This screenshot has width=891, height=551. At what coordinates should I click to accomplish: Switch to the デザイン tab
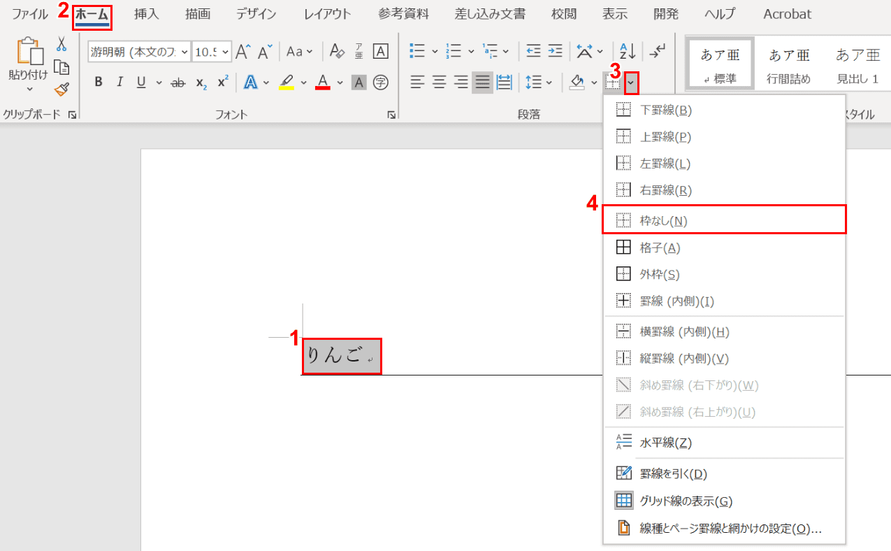click(x=255, y=14)
